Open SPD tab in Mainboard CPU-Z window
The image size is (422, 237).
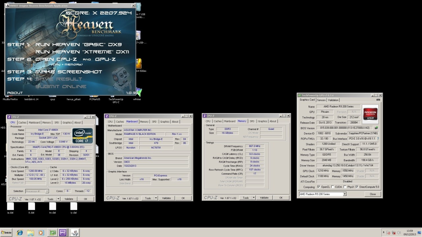154,122
